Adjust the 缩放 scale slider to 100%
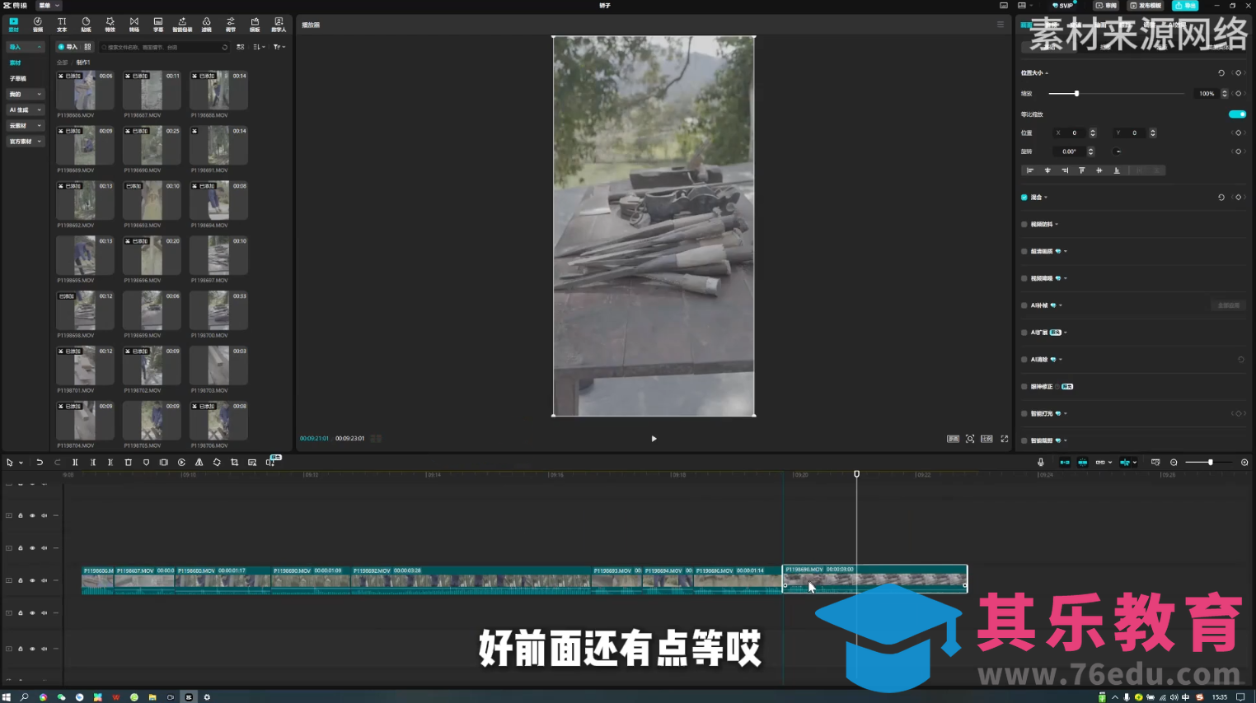 (1076, 93)
